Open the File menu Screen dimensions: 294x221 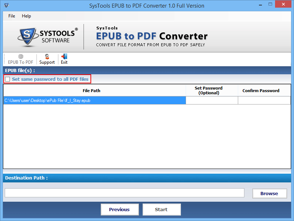pos(12,16)
